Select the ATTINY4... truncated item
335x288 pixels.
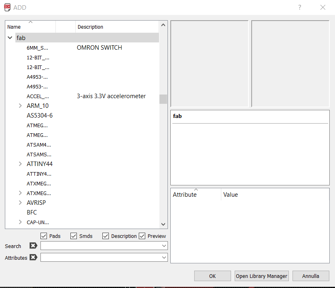[x=39, y=174]
